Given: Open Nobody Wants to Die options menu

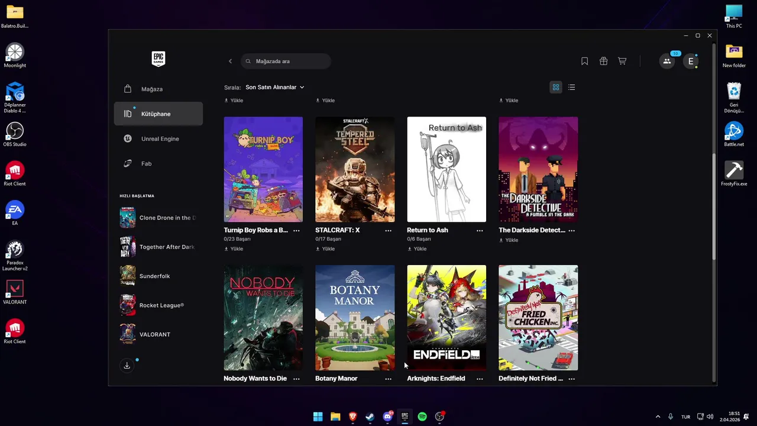Looking at the screenshot, I should [296, 379].
